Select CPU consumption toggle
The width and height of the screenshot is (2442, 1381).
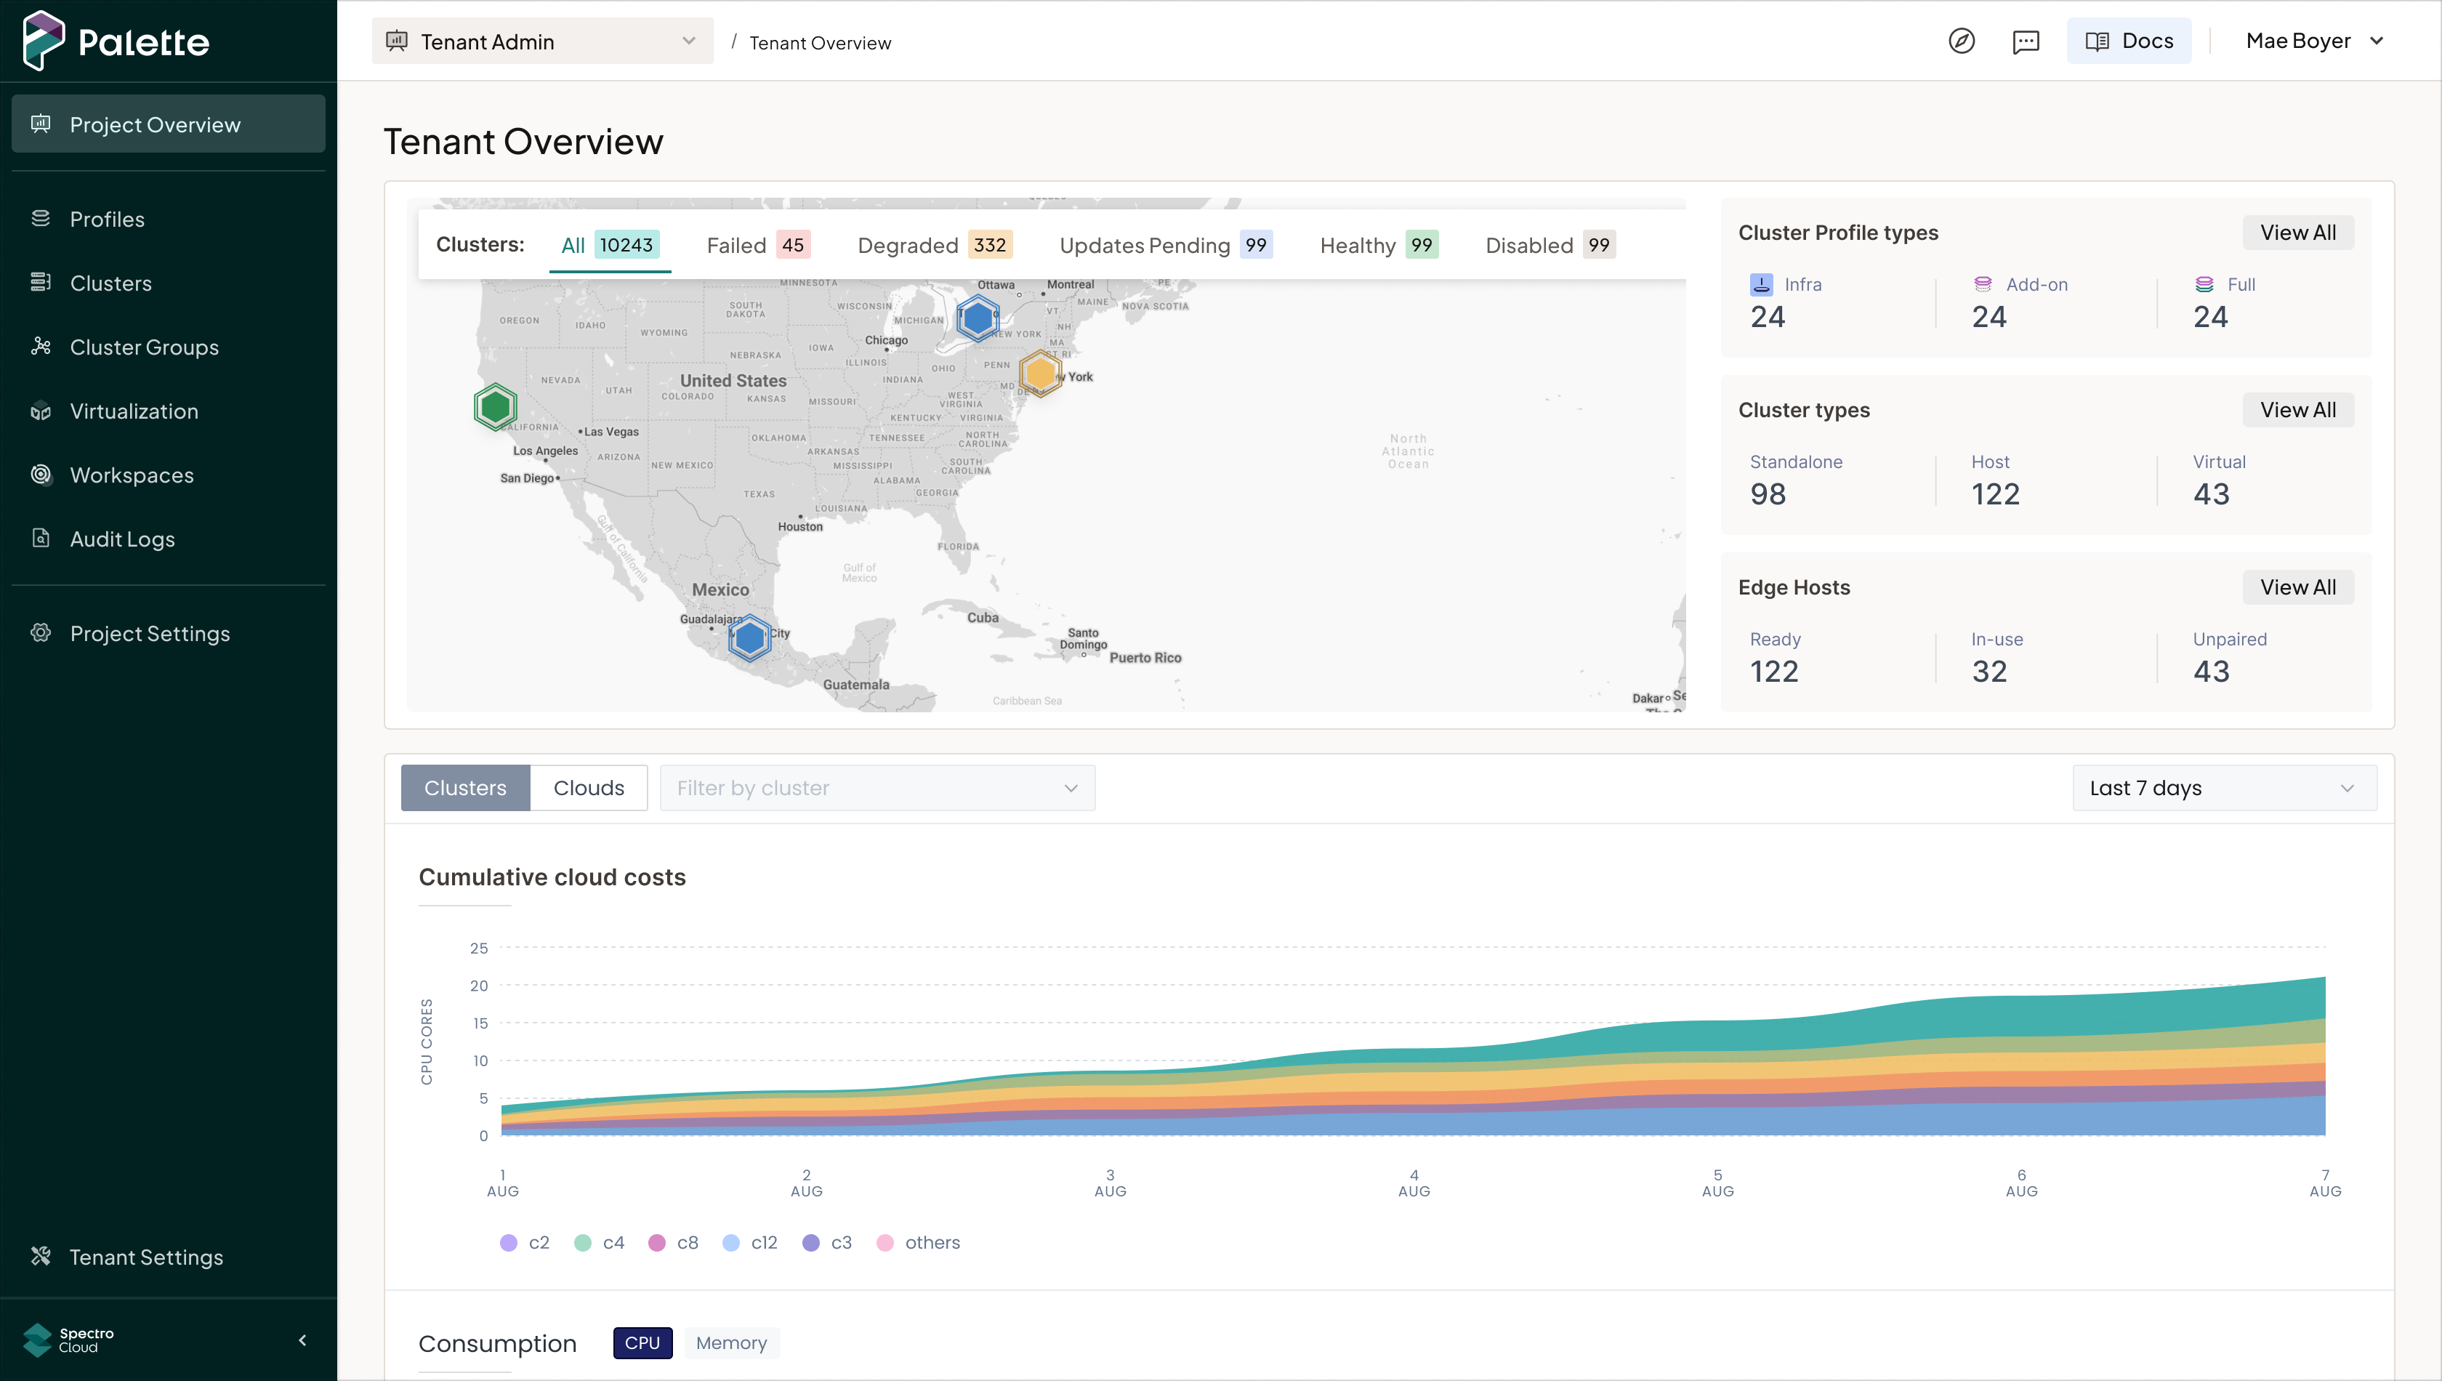pos(642,1342)
